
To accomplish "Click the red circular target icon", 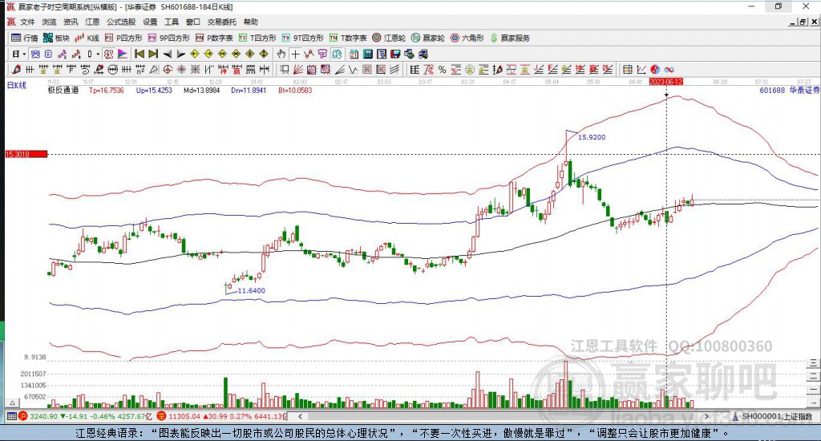I will coord(168,69).
